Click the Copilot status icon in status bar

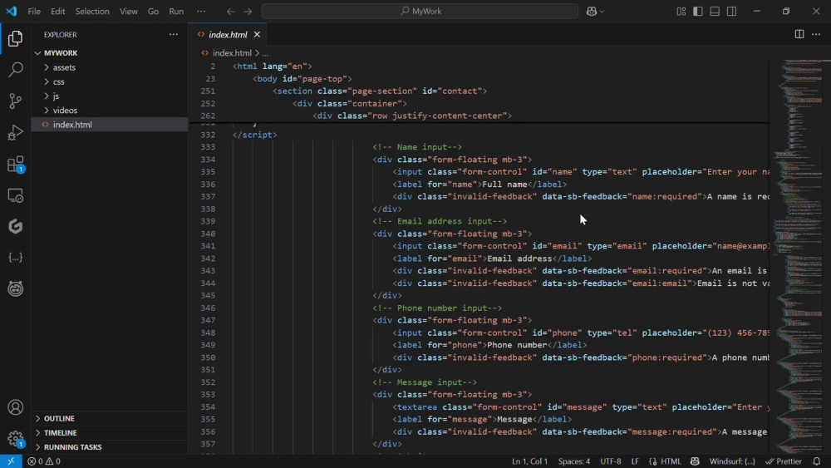(x=695, y=461)
